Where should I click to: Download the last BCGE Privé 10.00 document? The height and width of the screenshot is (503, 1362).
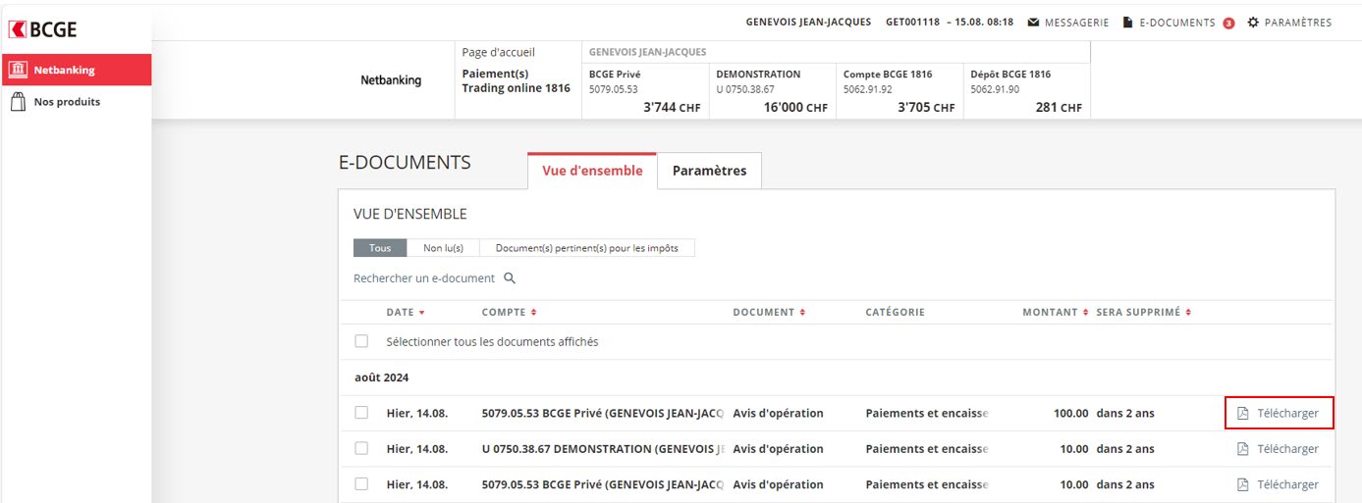[1279, 484]
